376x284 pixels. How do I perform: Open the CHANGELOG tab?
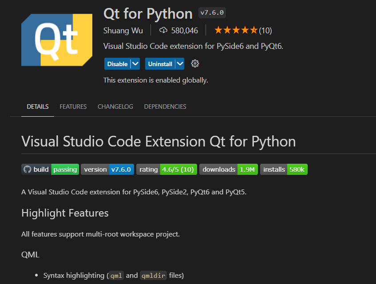click(x=115, y=106)
